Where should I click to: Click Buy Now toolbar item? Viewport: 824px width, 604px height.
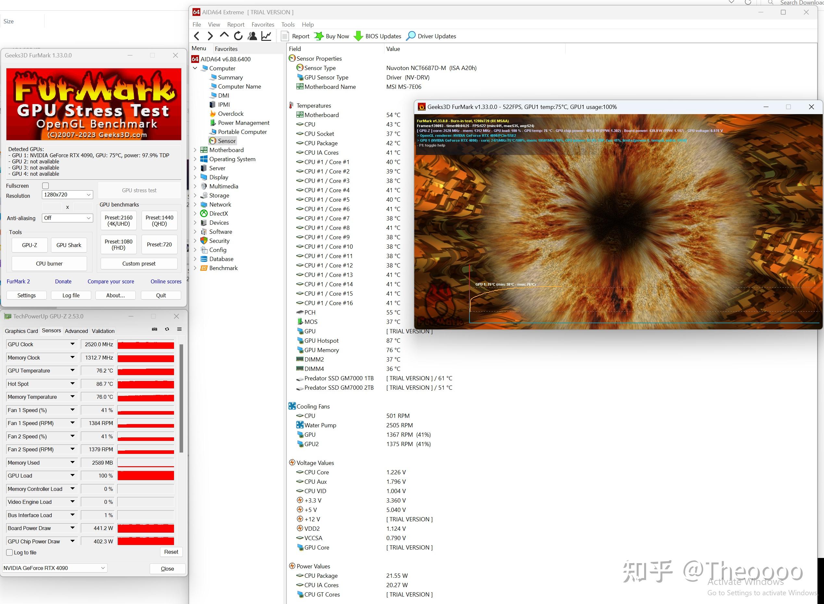[x=332, y=36]
